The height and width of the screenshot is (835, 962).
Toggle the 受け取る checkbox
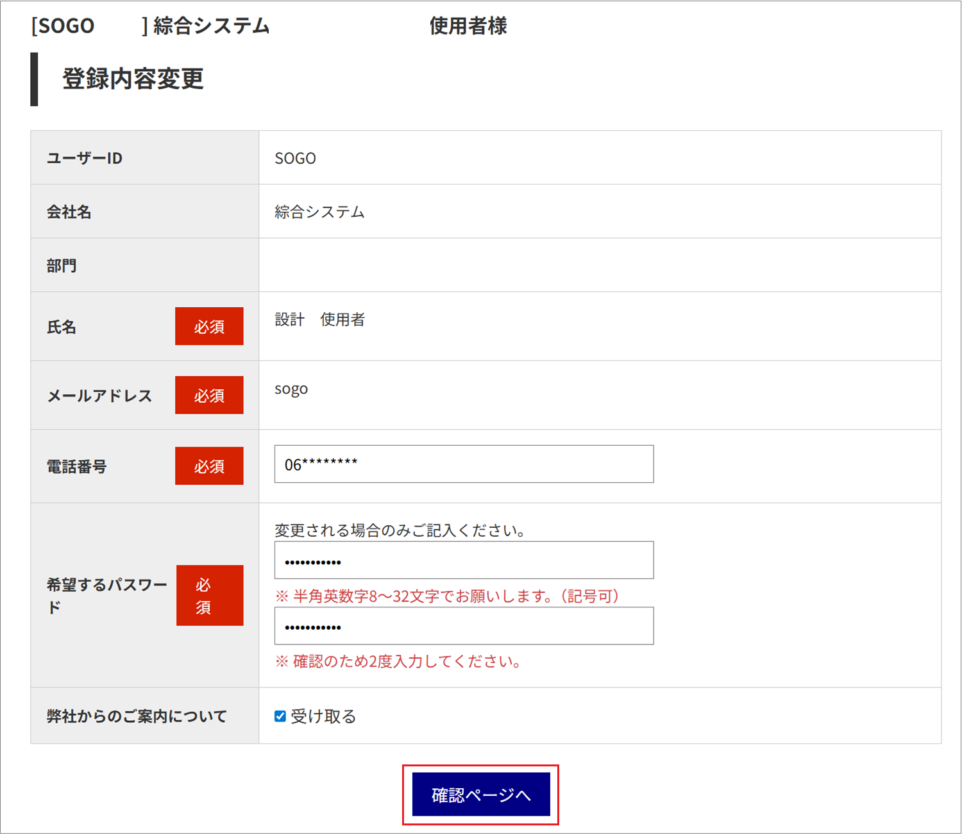[280, 716]
